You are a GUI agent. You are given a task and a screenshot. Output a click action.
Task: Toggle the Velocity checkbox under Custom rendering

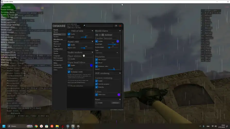(x=96, y=87)
